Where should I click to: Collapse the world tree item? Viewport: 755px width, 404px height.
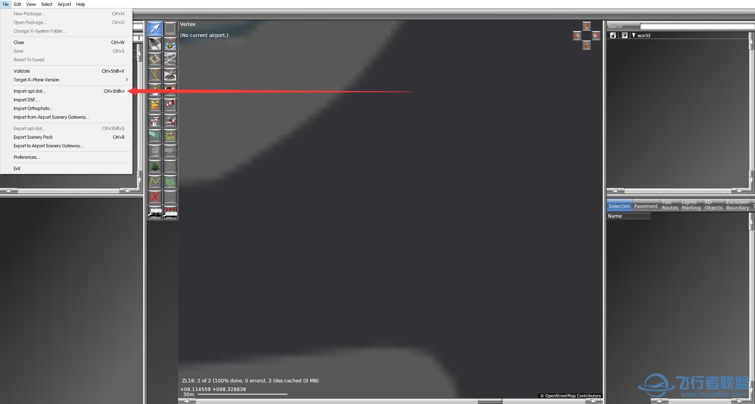coord(633,35)
